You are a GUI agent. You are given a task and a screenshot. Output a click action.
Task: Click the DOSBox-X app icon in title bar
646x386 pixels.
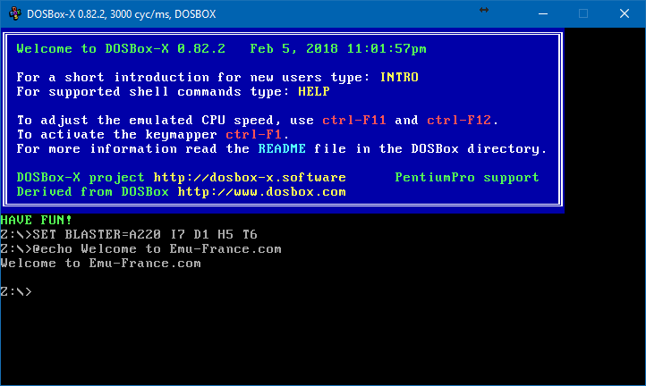point(15,13)
